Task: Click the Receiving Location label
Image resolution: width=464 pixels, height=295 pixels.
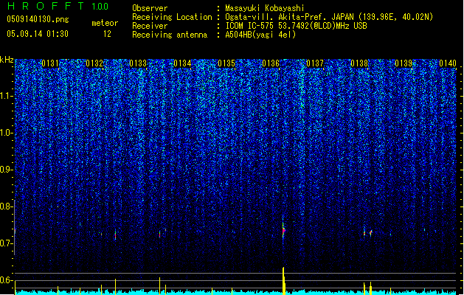Action: [172, 17]
